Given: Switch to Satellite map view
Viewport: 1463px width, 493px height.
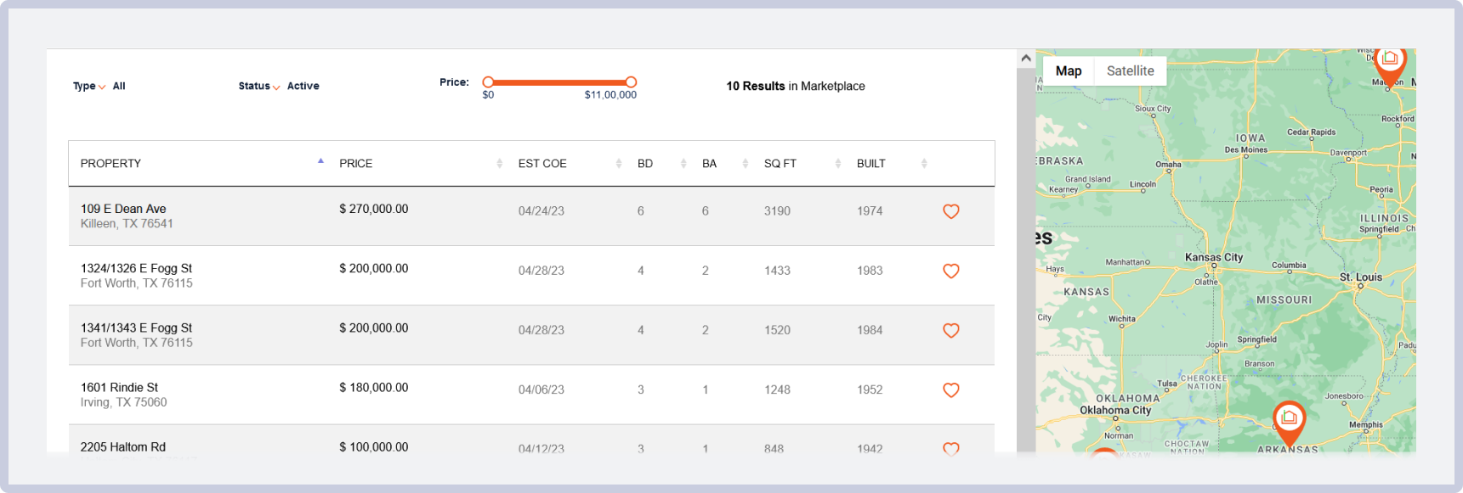Looking at the screenshot, I should [x=1130, y=71].
